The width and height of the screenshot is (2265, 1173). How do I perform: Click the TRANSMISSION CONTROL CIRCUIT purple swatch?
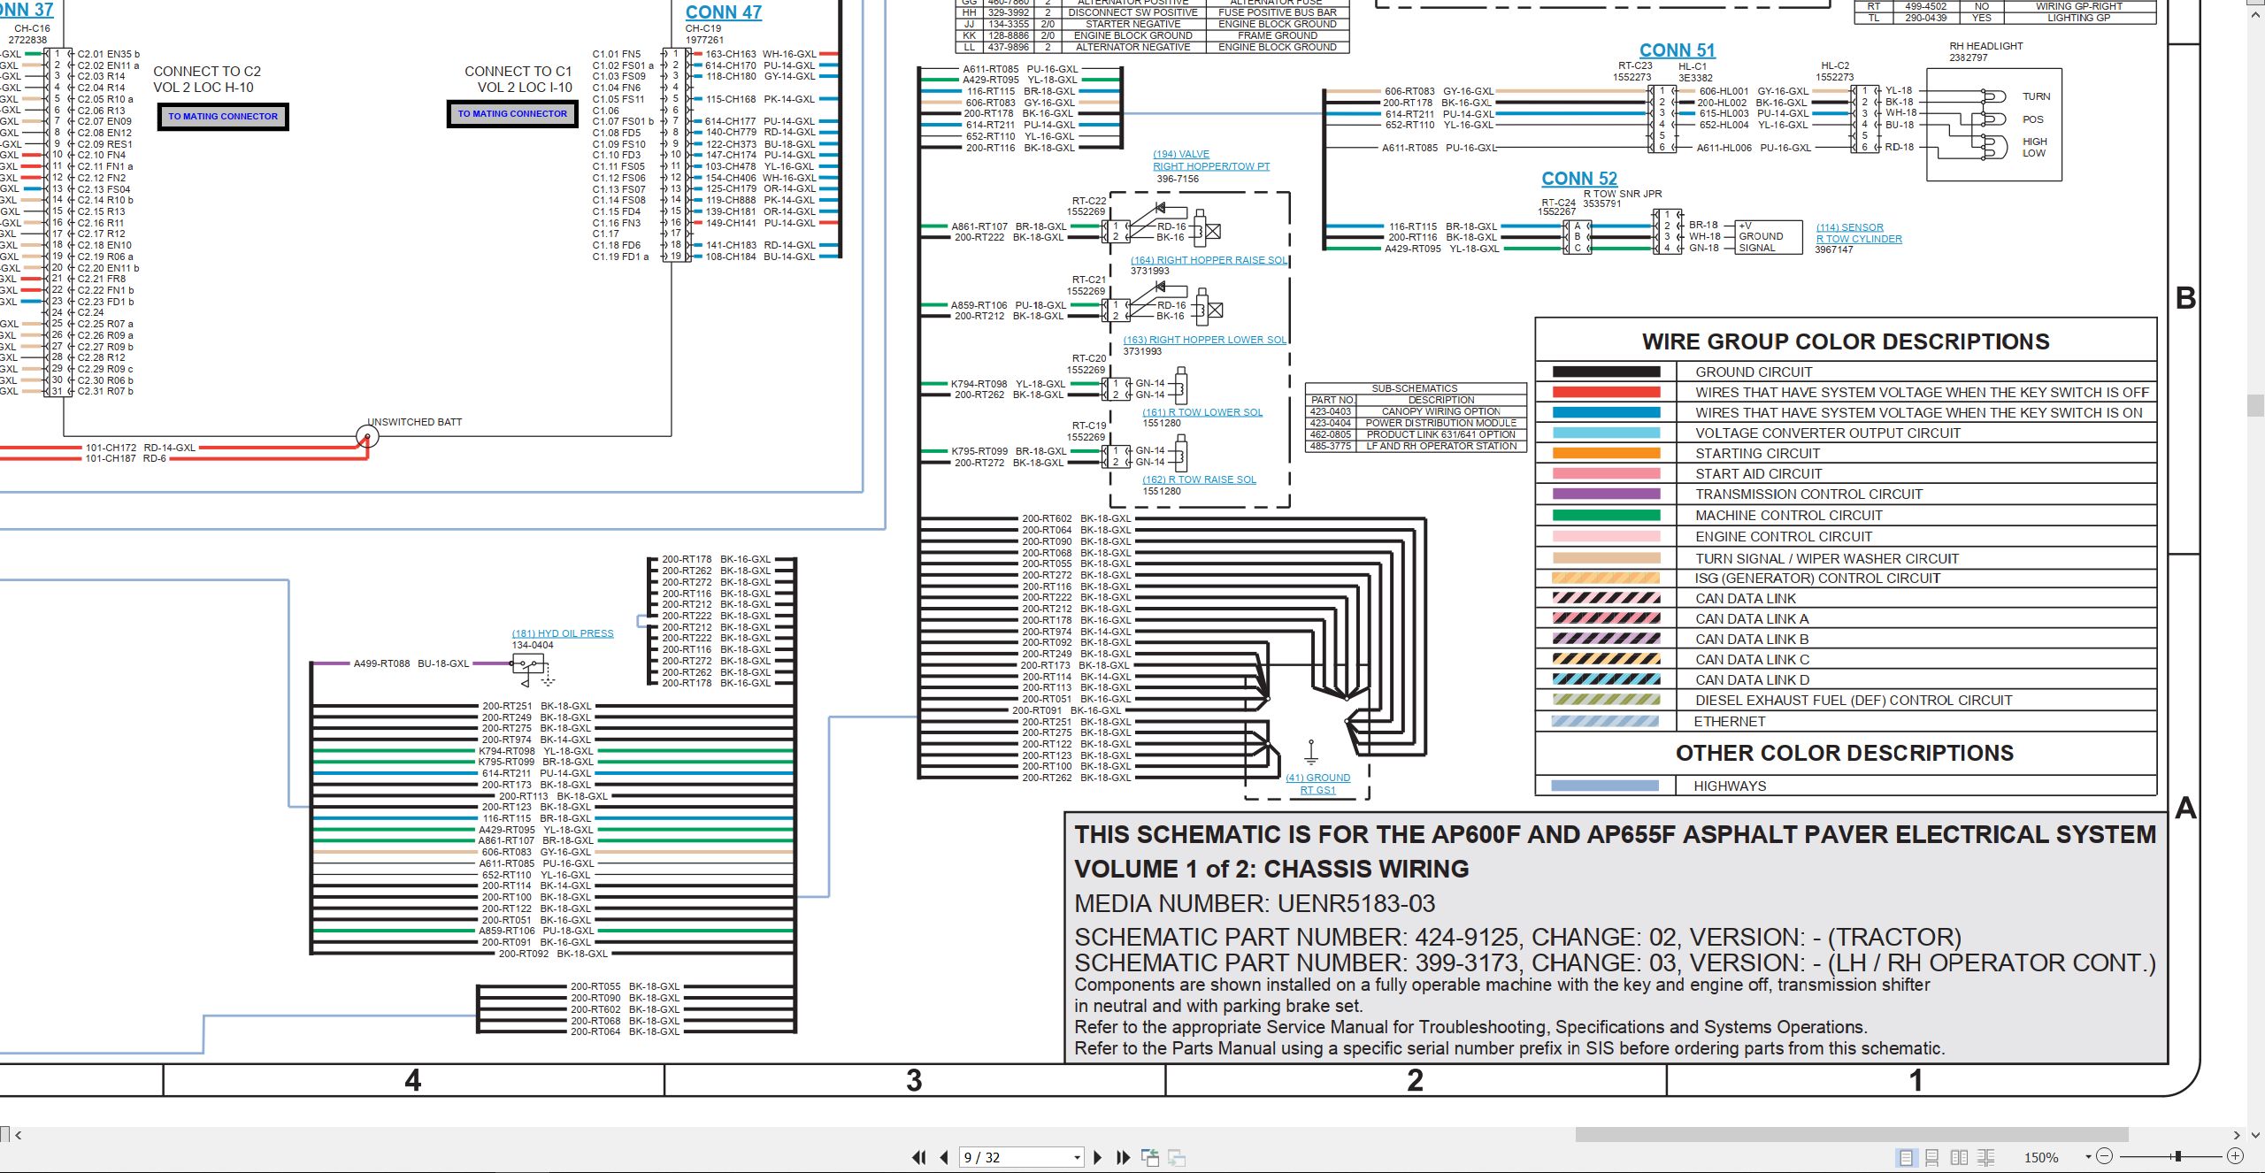(1606, 494)
